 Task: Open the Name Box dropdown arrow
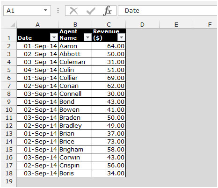pyautogui.click(x=45, y=10)
